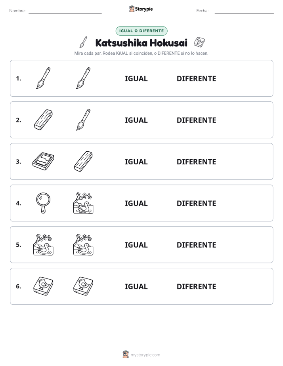
Task: Click the Storypie logo at top
Action: (141, 9)
